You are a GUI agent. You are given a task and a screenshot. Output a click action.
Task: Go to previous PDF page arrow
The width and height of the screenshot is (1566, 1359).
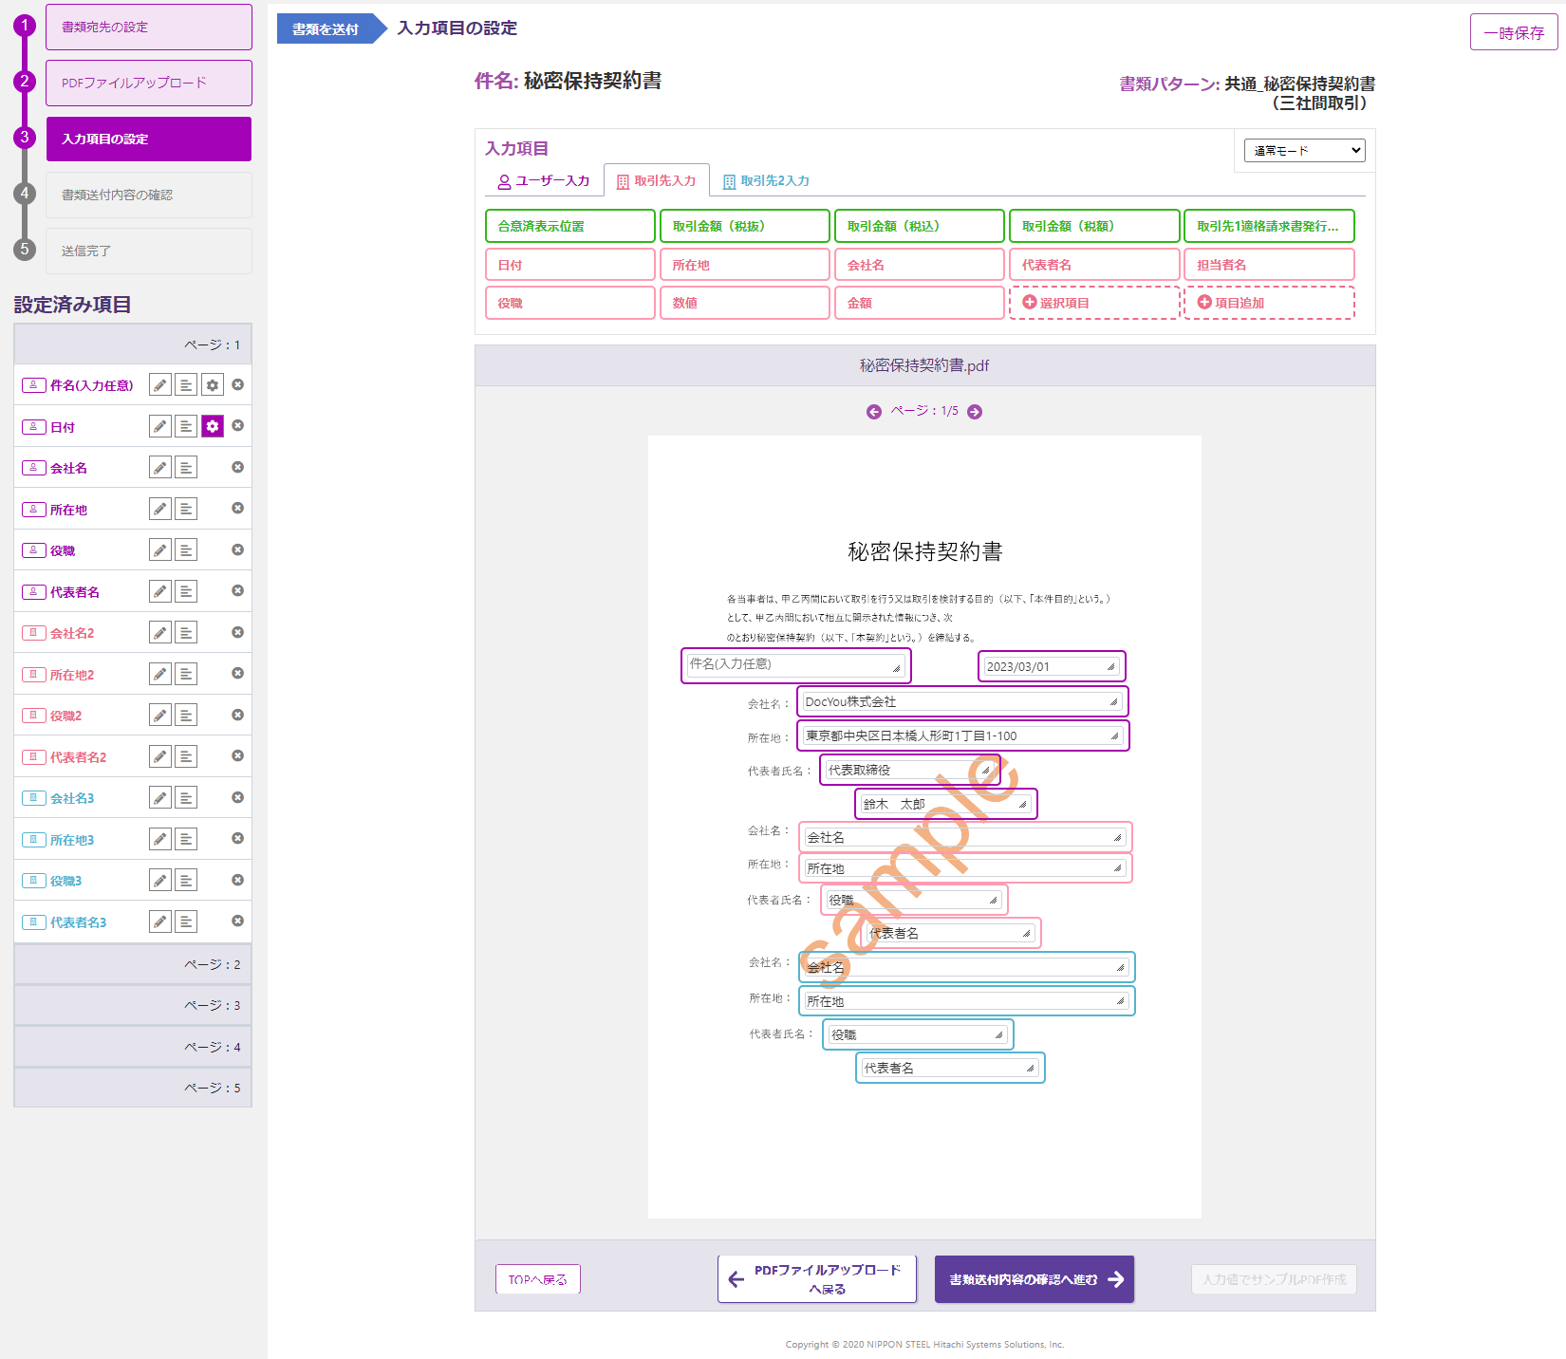(x=874, y=412)
